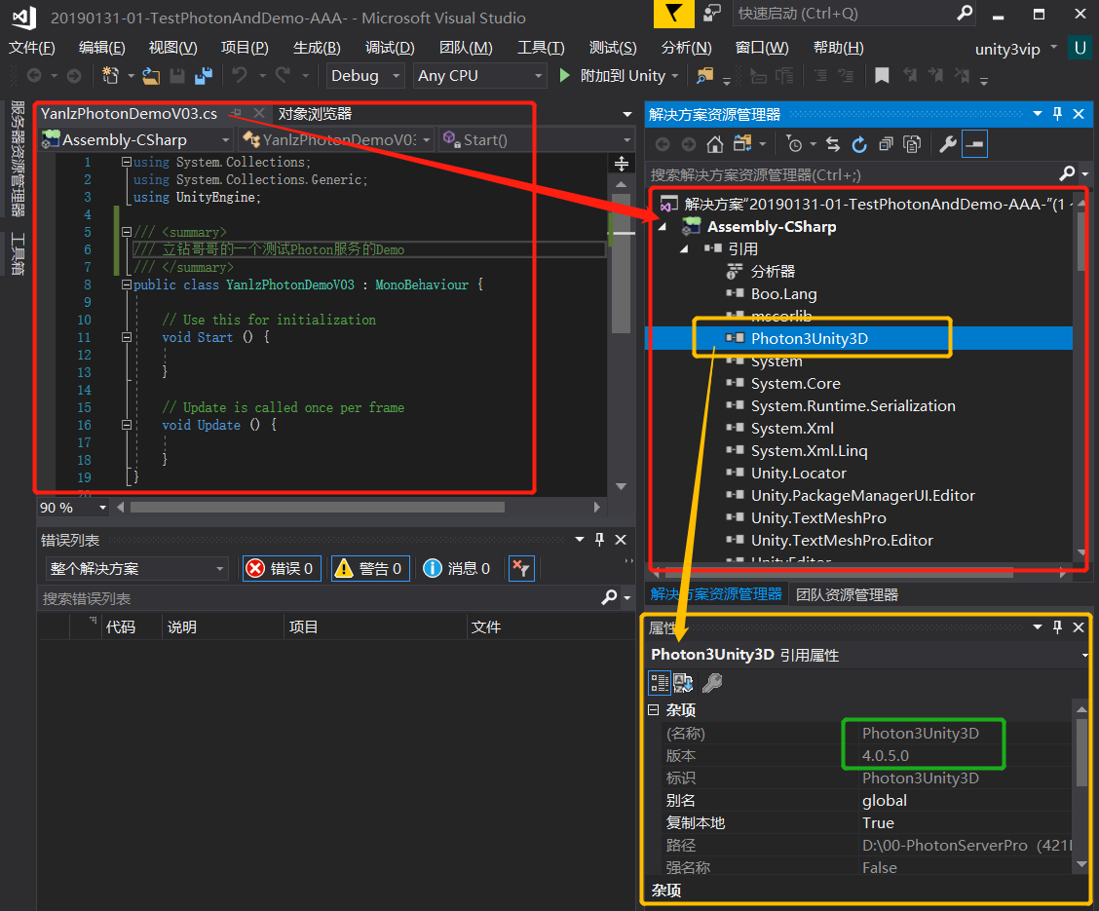Switch to the 对象浏览器 tab
This screenshot has height=911, width=1099.
[x=316, y=114]
